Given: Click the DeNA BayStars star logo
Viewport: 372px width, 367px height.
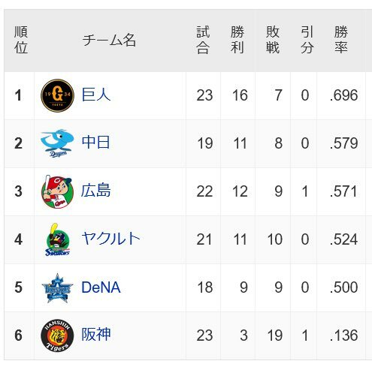Looking at the screenshot, I should coord(57,287).
